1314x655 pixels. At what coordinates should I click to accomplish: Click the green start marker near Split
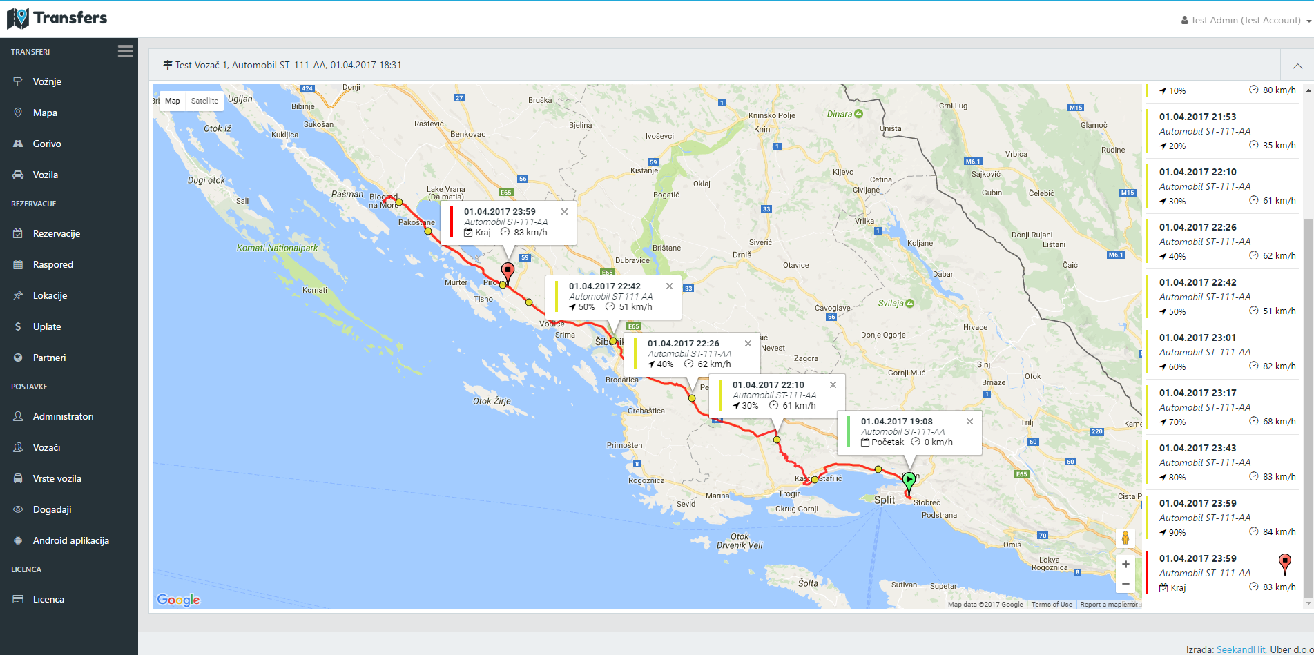click(x=909, y=480)
